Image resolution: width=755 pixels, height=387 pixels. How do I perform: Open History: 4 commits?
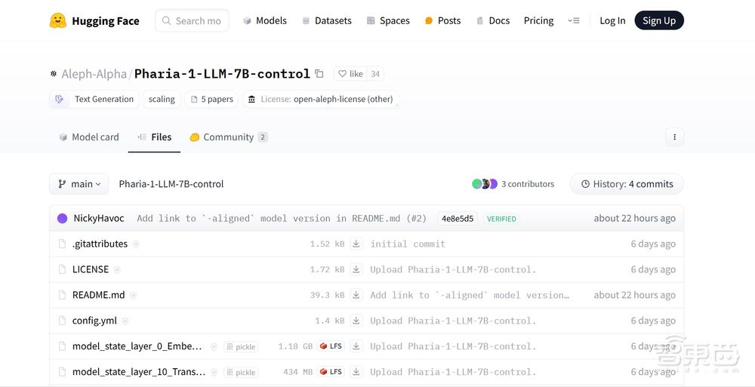627,184
